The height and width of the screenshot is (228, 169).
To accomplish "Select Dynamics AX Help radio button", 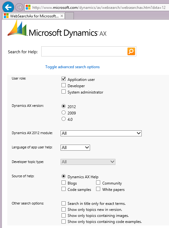I will (x=63, y=176).
